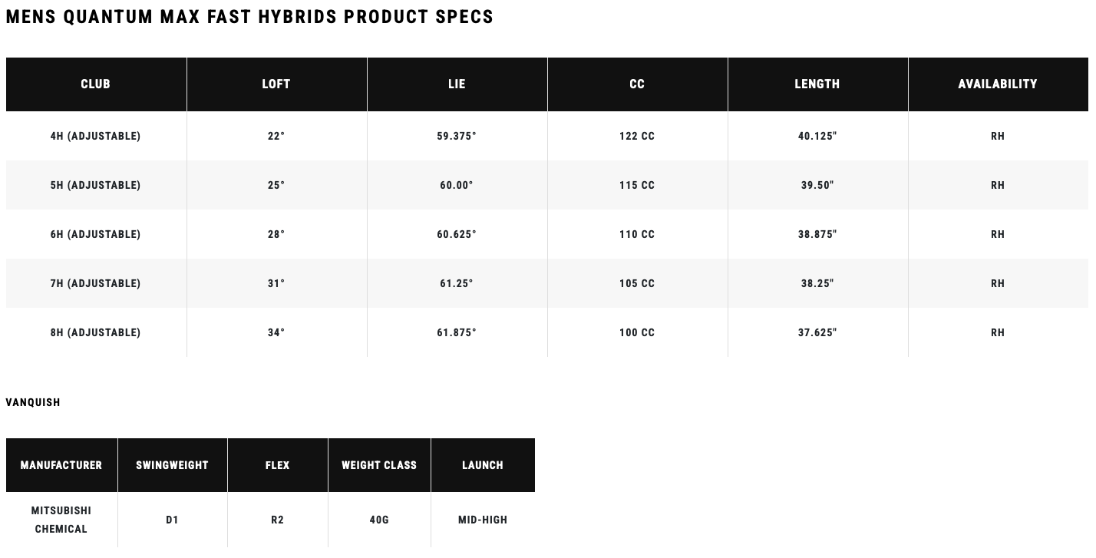Click the Mens Quantum Max Fast Hybrids title

click(249, 17)
